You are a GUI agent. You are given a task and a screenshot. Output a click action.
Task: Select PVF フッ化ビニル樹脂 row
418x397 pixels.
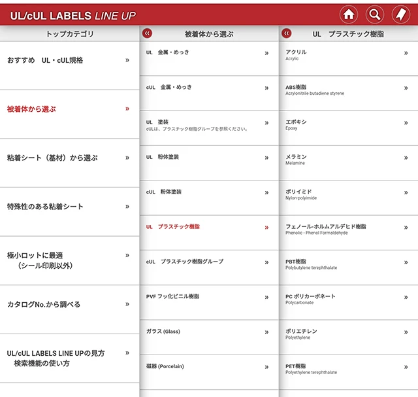coord(209,303)
